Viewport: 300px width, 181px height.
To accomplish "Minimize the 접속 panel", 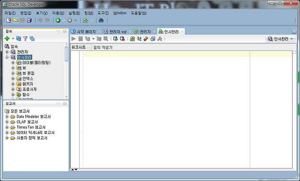I will 65,31.
